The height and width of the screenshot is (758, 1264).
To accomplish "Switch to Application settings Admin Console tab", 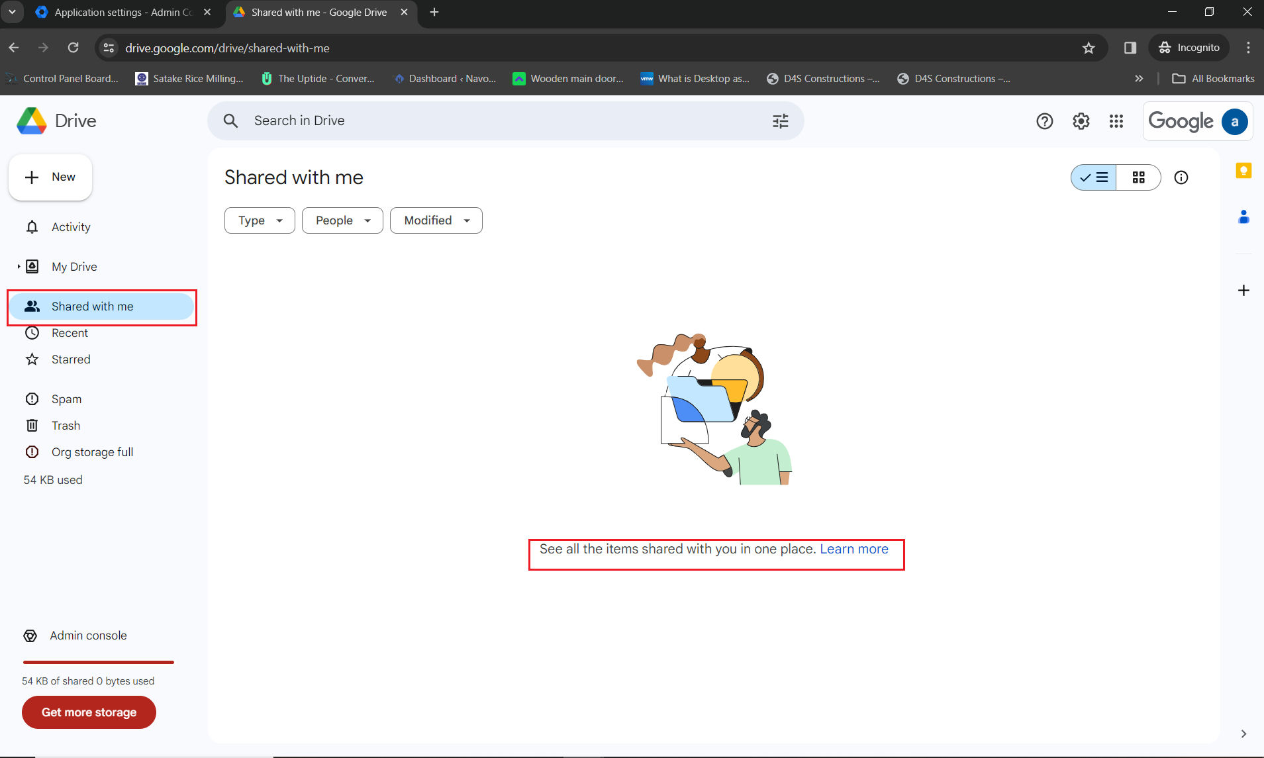I will pyautogui.click(x=122, y=13).
